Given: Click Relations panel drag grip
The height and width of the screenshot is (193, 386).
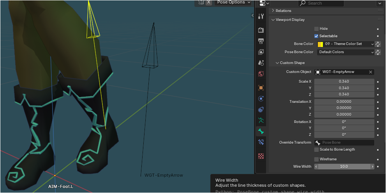Looking at the screenshot, I should [380, 10].
